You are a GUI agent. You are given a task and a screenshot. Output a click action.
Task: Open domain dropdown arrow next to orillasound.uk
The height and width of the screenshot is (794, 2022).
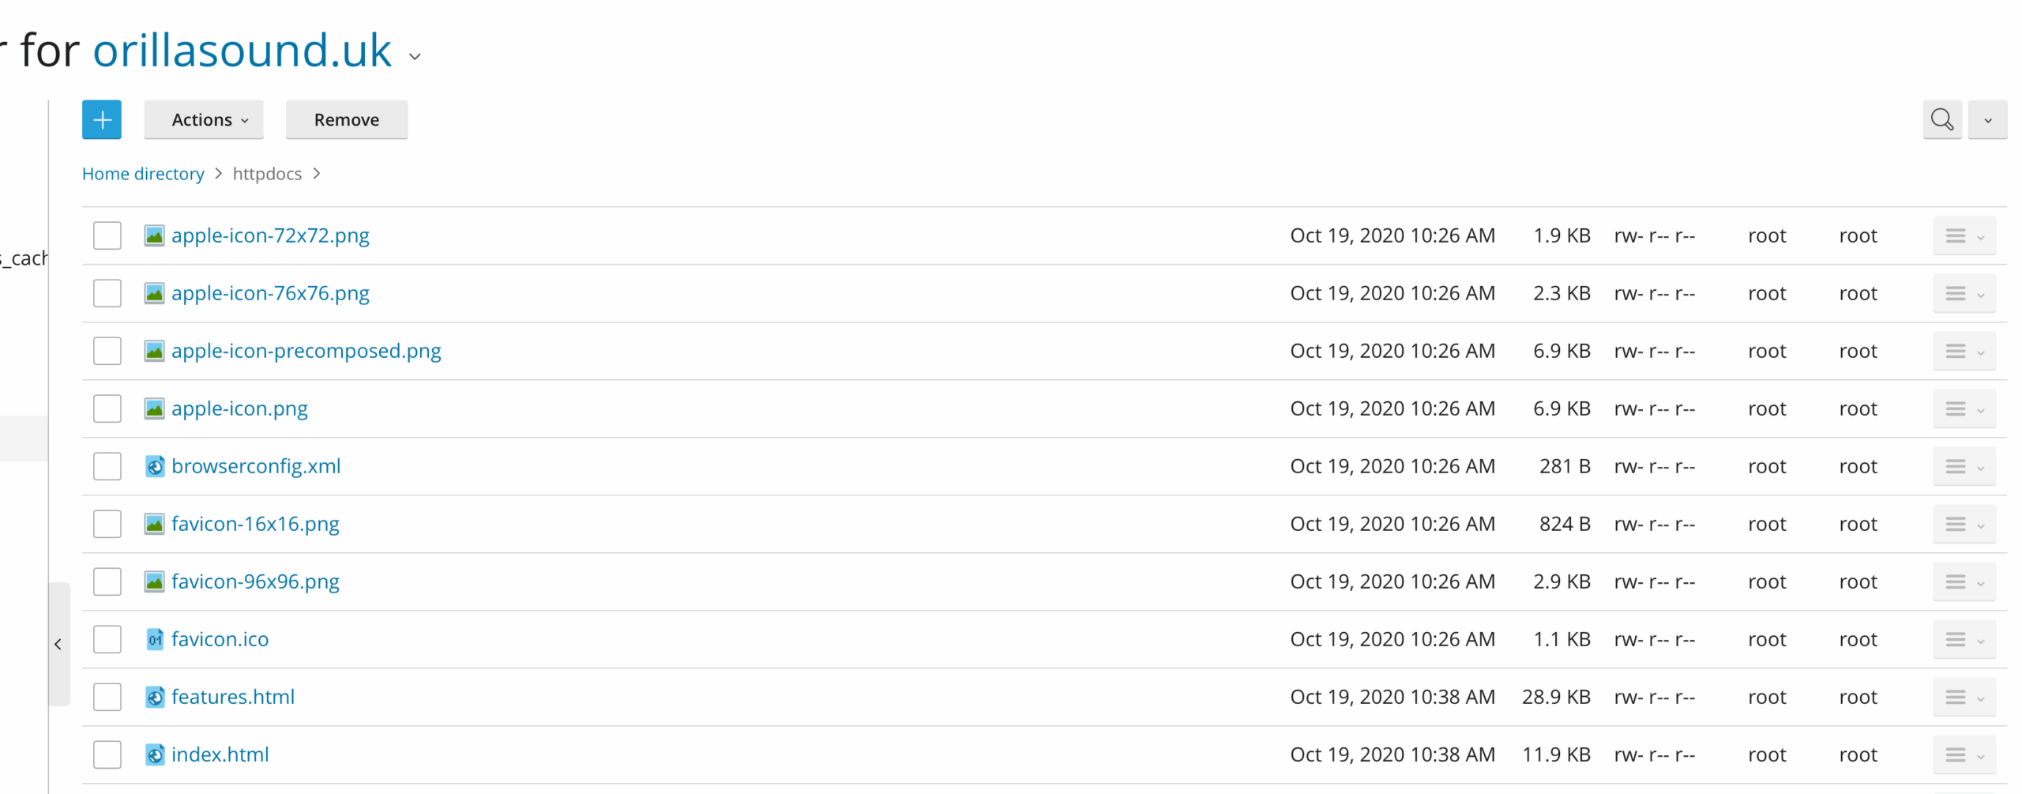click(x=415, y=56)
